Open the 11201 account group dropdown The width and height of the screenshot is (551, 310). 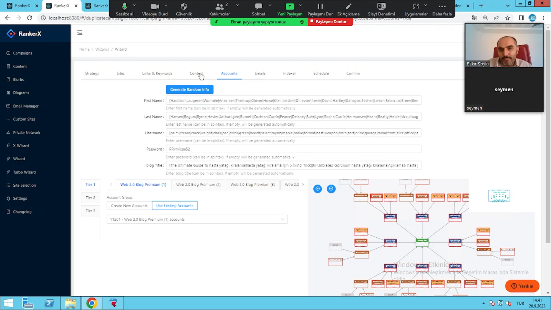(197, 219)
